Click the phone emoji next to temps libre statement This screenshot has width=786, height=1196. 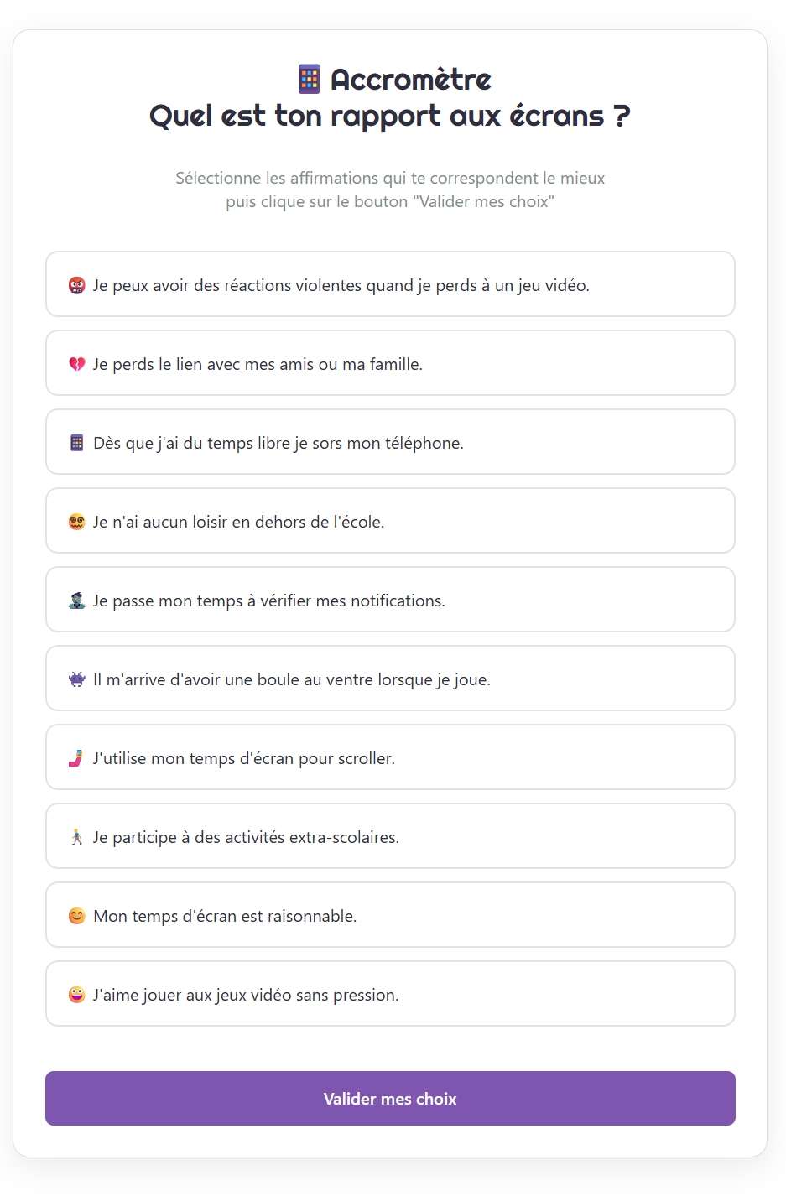(76, 442)
